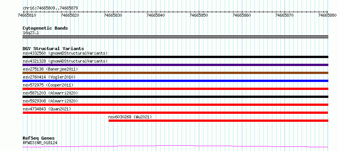Open nsv5871203 (Almarri2020) label
The image size is (339, 151).
pos(50,93)
